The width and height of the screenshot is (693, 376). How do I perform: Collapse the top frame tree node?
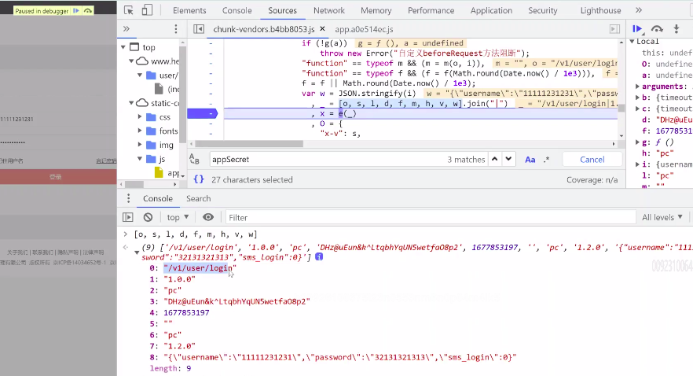pyautogui.click(x=123, y=47)
